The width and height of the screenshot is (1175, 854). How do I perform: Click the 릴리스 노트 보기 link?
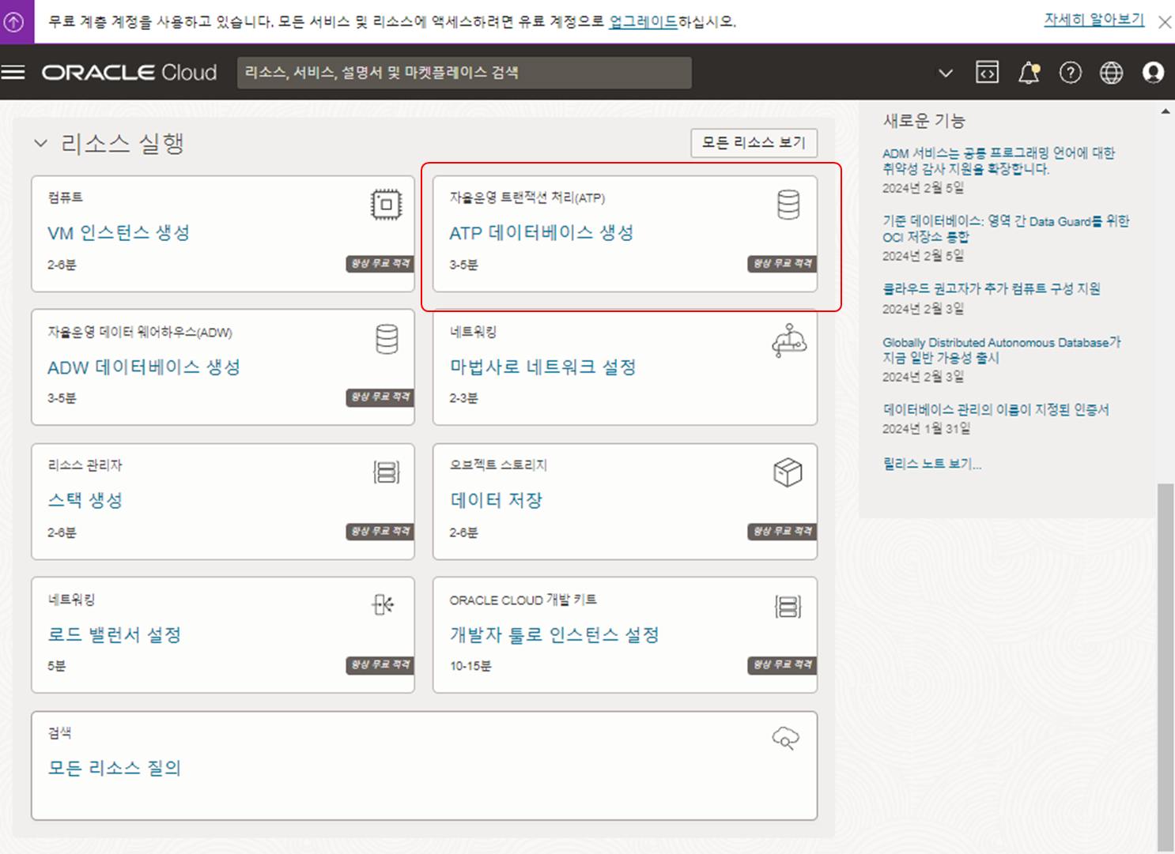[x=932, y=464]
